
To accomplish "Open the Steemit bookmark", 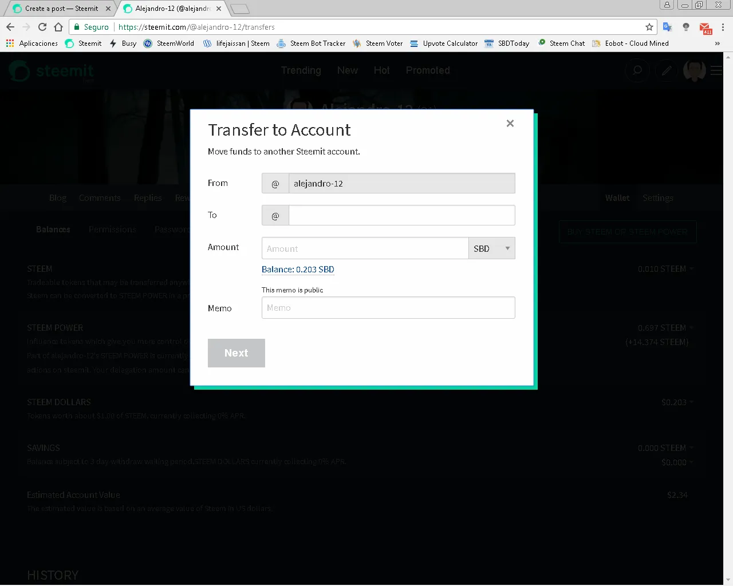I will tap(84, 43).
